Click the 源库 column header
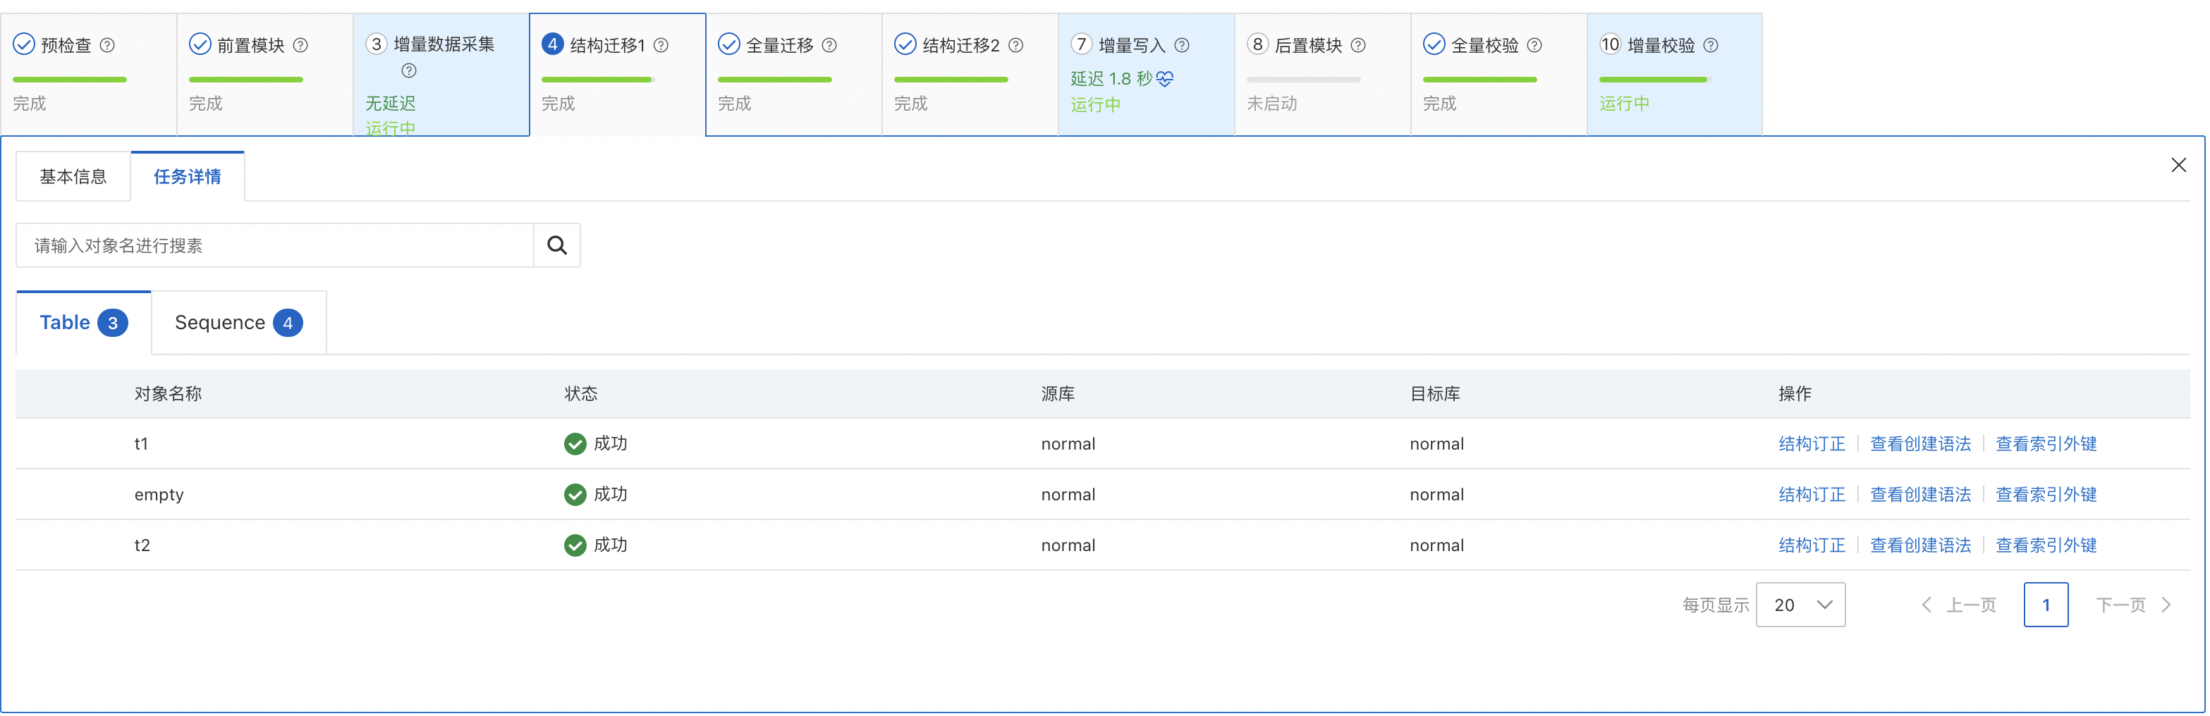 click(x=1058, y=395)
